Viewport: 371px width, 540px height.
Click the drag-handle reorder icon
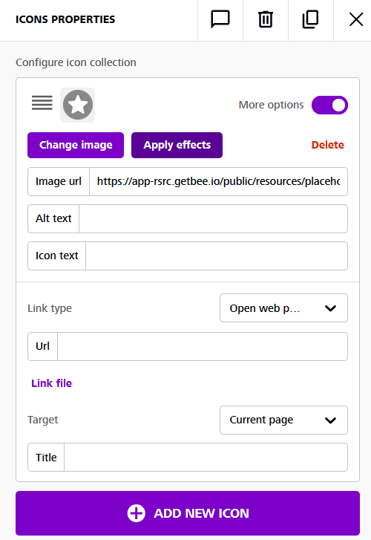coord(42,103)
